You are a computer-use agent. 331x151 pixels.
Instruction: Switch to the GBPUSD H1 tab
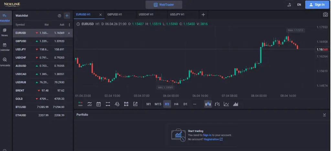(x=120, y=15)
